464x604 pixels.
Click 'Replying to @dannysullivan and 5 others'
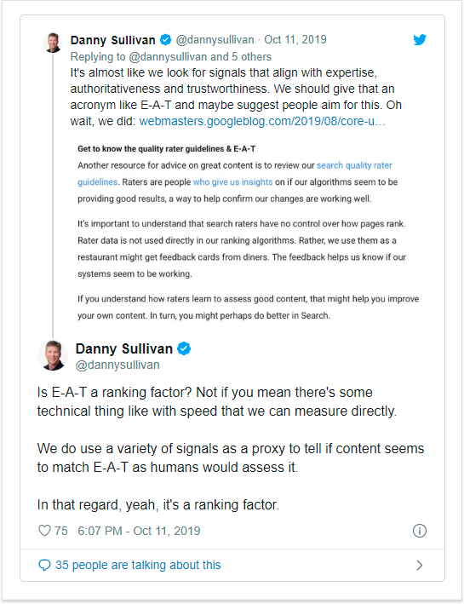point(171,56)
